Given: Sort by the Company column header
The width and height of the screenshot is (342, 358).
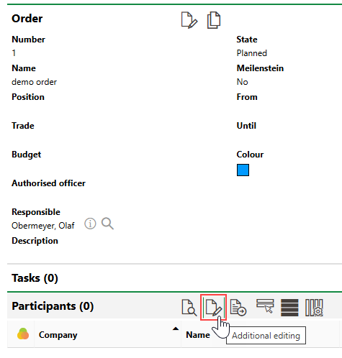Looking at the screenshot, I should point(58,335).
